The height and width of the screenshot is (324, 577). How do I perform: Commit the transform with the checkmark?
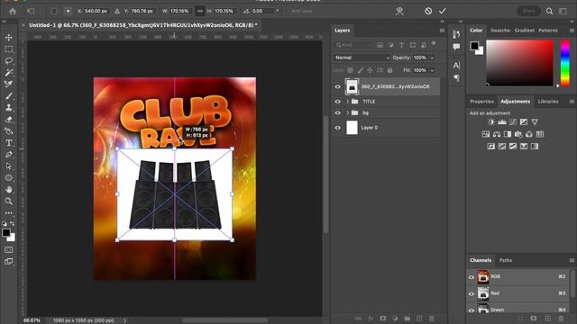coord(443,12)
